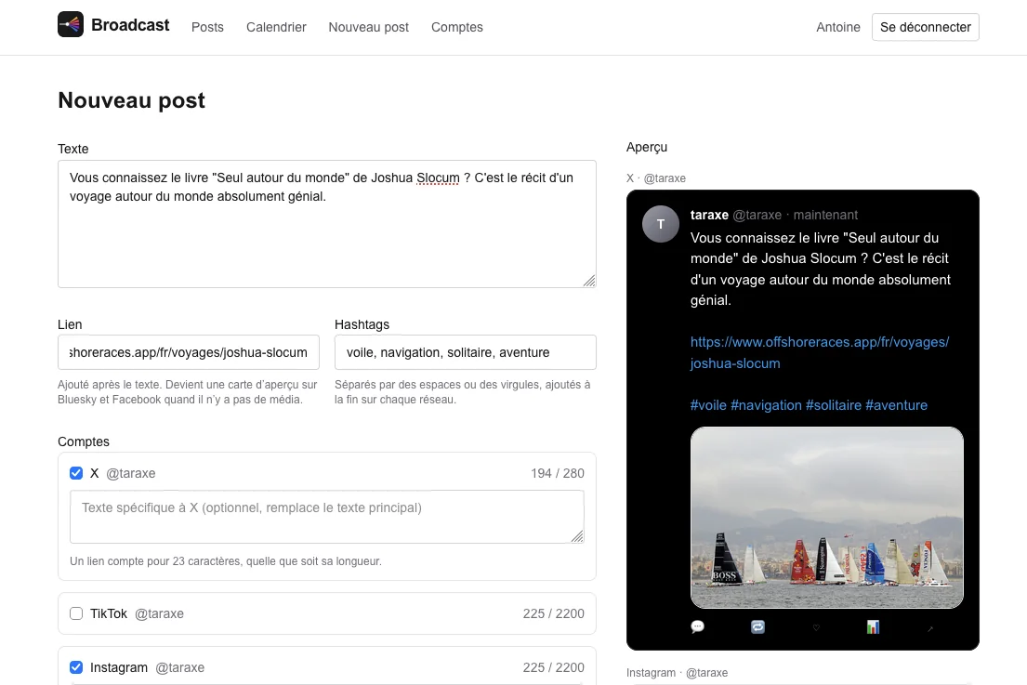The image size is (1027, 685).
Task: Click the "Séparés par des espaces" Hashtags hint
Action: click(463, 391)
